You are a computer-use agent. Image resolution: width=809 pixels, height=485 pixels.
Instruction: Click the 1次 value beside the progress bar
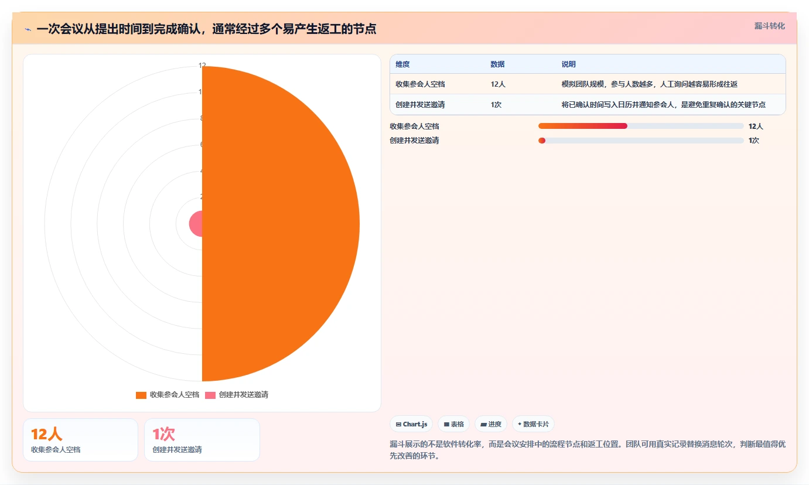coord(754,141)
